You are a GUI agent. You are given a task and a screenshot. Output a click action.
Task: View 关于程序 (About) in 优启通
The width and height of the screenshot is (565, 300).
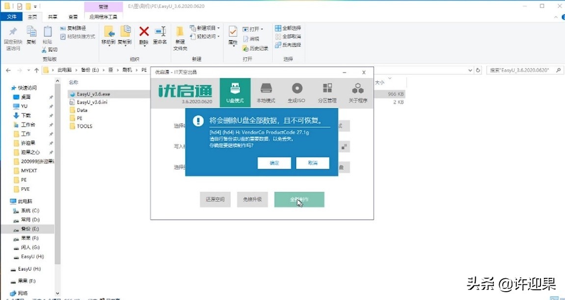click(357, 92)
